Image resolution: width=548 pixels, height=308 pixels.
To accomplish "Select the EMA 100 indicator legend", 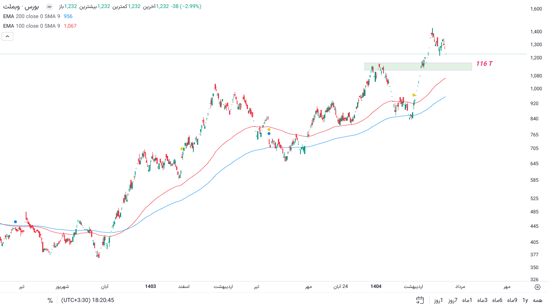I will pos(32,26).
